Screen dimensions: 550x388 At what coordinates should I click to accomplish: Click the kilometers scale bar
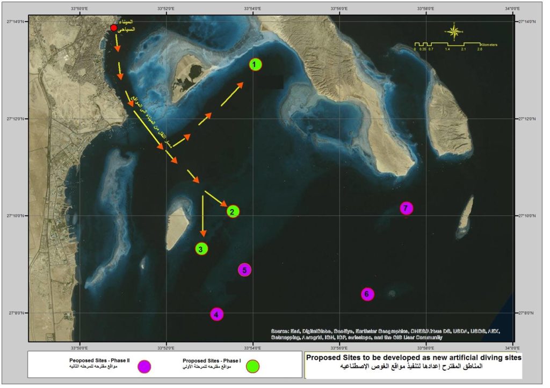(x=447, y=44)
